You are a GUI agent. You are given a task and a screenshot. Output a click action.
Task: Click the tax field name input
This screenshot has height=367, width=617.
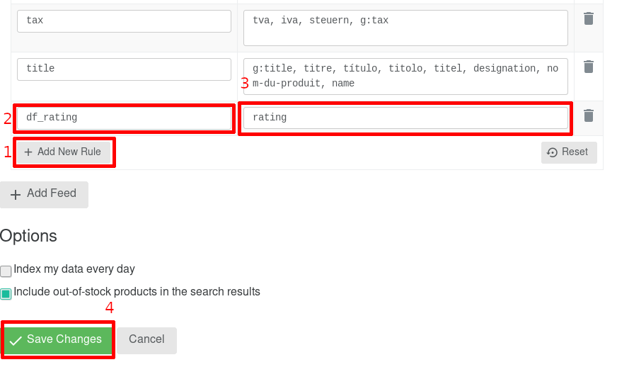click(124, 21)
